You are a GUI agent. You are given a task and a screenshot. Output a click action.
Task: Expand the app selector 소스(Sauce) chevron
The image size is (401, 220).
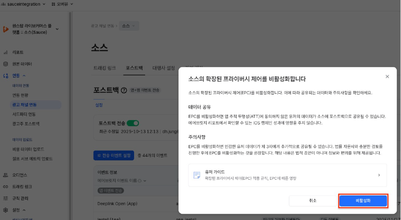(x=57, y=29)
